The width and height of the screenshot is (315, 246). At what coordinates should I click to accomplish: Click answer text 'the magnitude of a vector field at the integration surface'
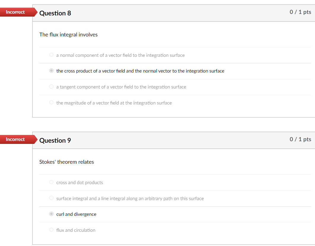(114, 103)
